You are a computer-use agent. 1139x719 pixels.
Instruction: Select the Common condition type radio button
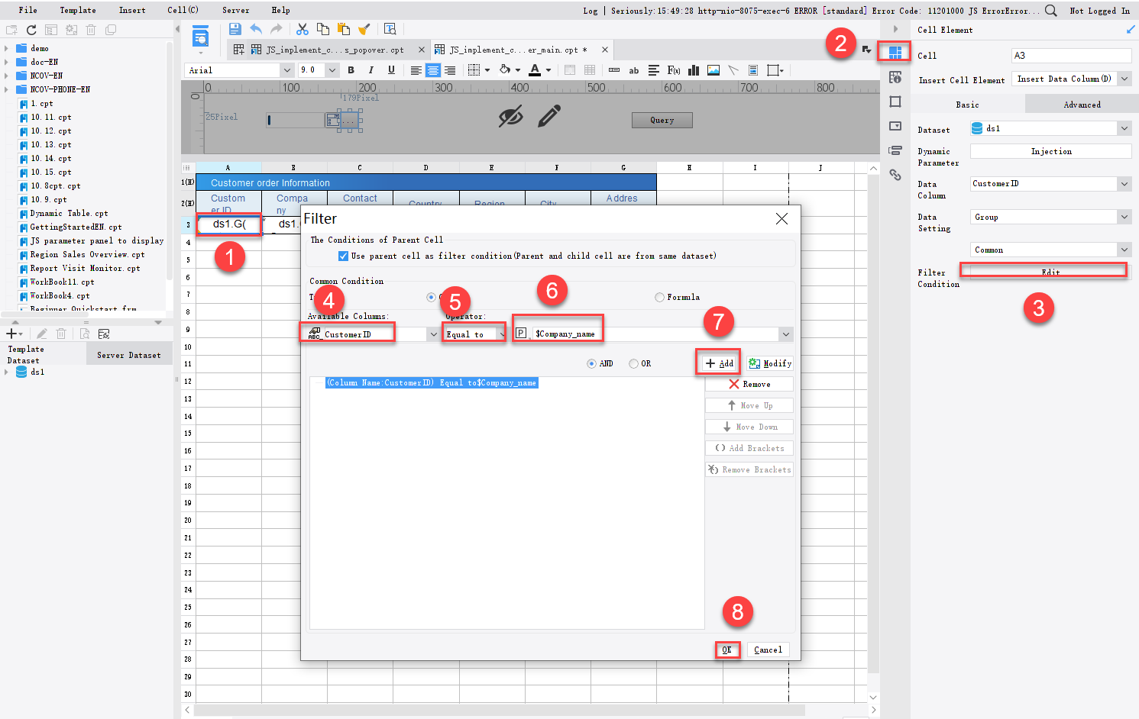(431, 298)
